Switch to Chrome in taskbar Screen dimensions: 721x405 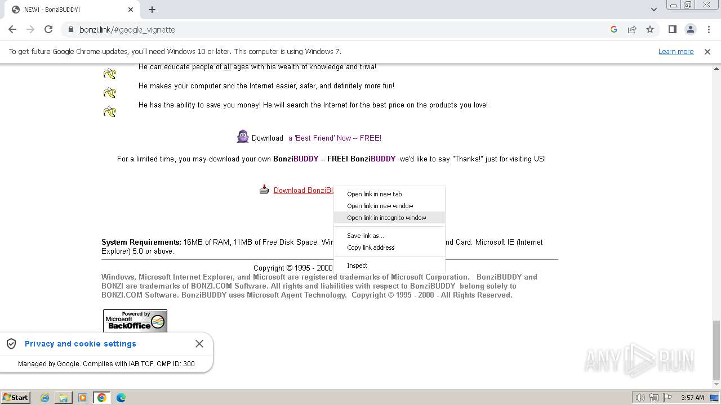tap(102, 398)
